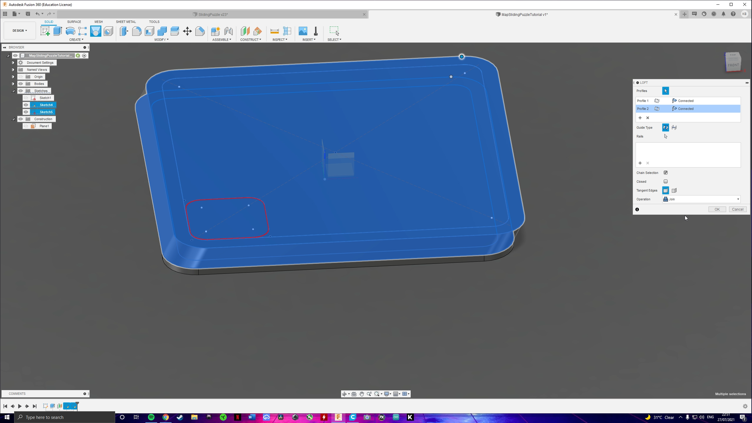The height and width of the screenshot is (423, 752).
Task: Uncheck the Chain Selection checkbox
Action: [665, 173]
